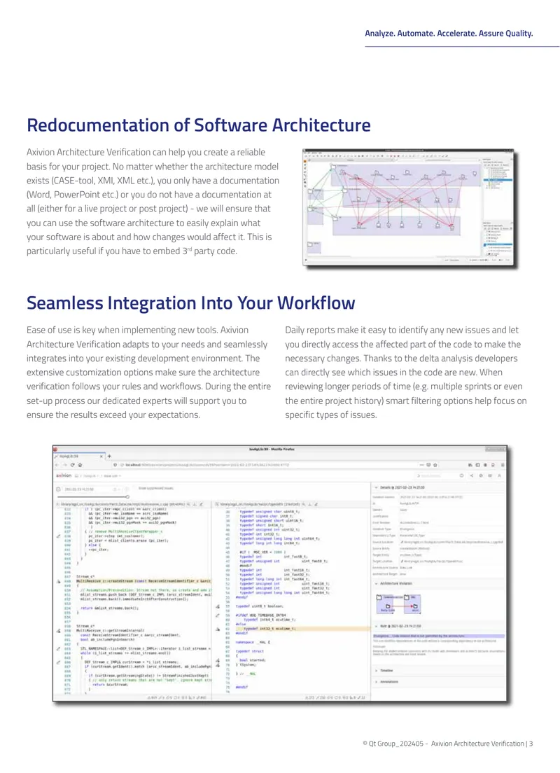Adjust the version timeline slider handle
This screenshot has width=560, height=773.
[127, 496]
